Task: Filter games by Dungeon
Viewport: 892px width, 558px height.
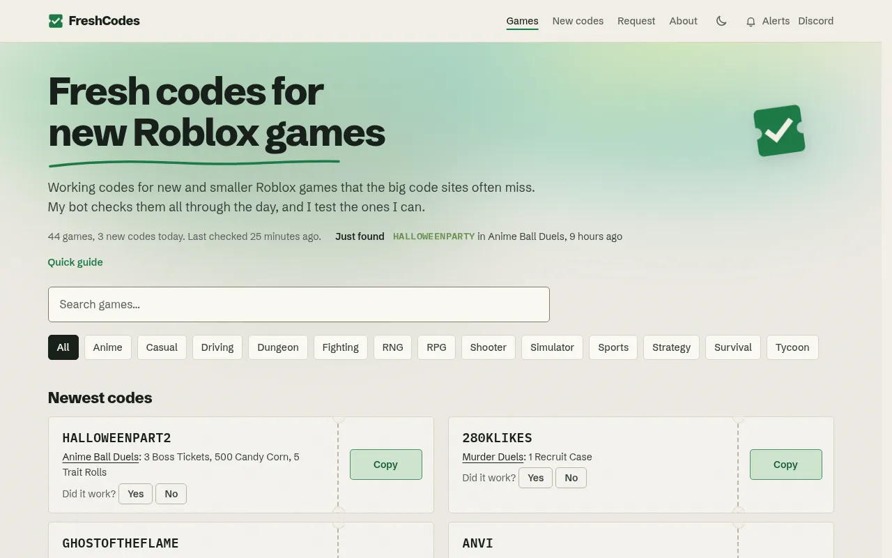Action: click(278, 347)
